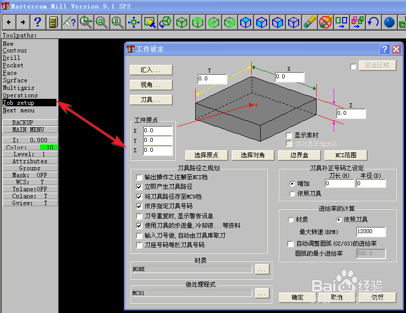406x313 pixels.
Task: Click the 边界盒 button
Action: tap(299, 155)
